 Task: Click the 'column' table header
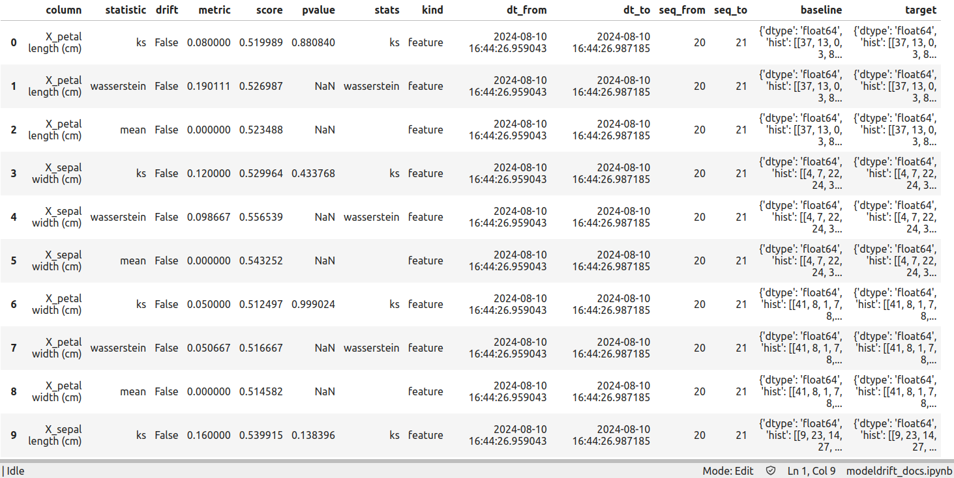pyautogui.click(x=64, y=10)
